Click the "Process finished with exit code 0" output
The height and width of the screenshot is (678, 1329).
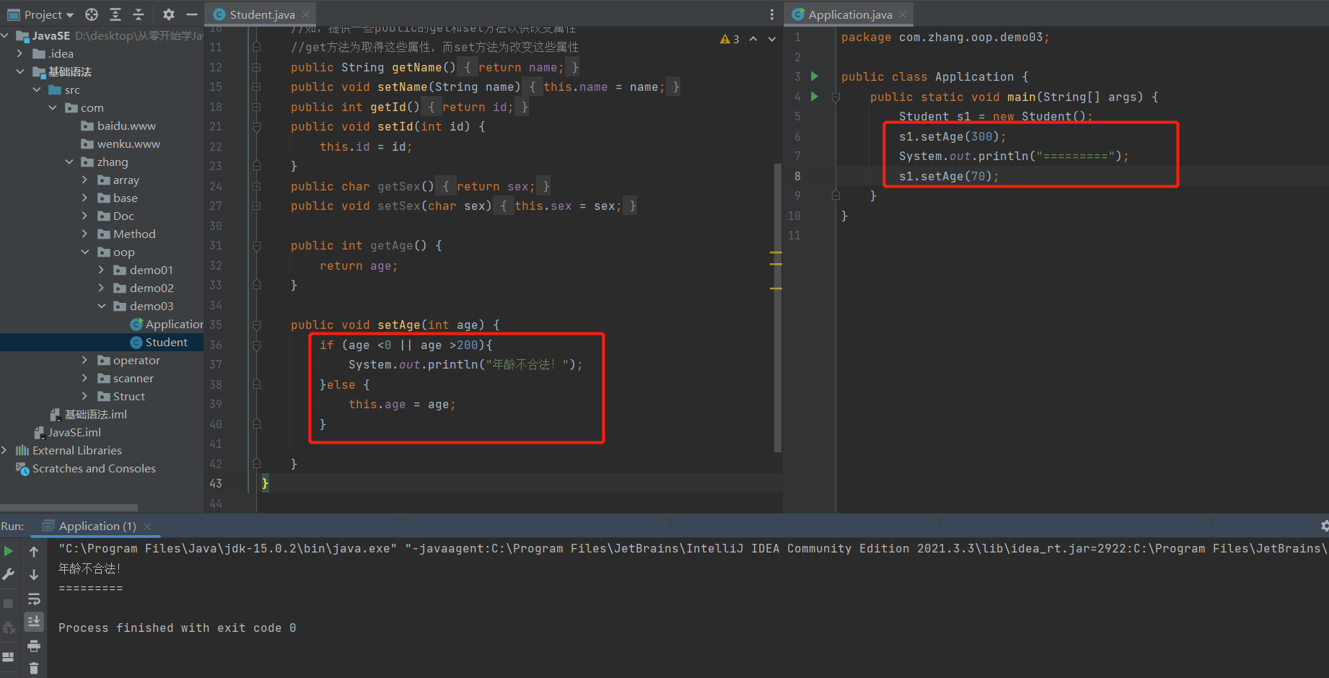177,628
